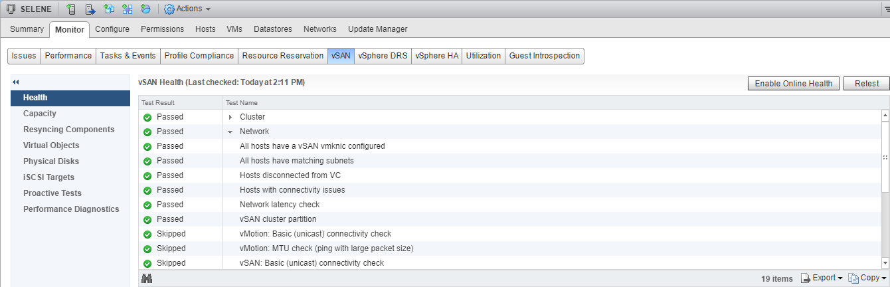Select Physical Disks in the sidebar
This screenshot has width=890, height=287.
click(51, 161)
